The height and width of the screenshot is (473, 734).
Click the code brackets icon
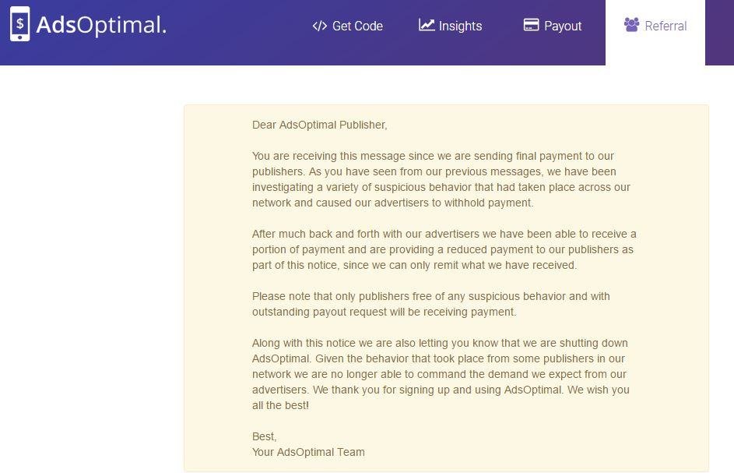pos(320,26)
